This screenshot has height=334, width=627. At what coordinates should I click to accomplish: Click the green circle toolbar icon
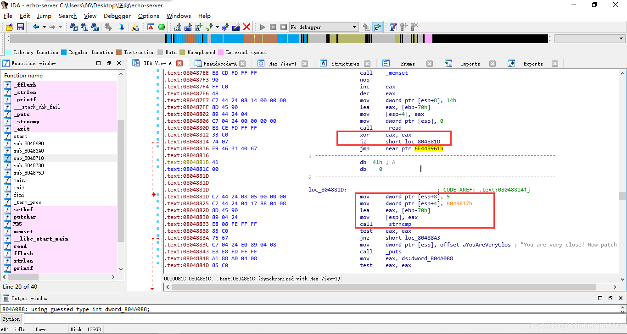(x=162, y=27)
